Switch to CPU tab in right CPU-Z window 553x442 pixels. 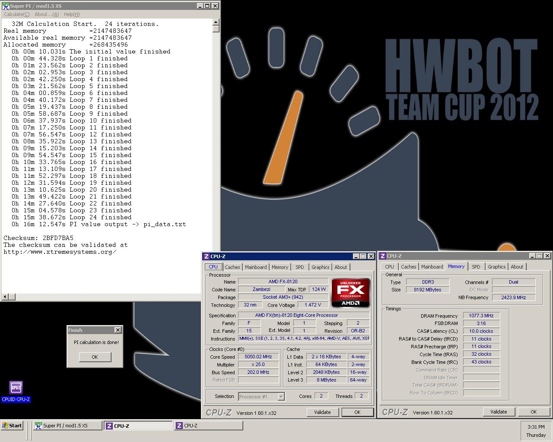[x=390, y=267]
